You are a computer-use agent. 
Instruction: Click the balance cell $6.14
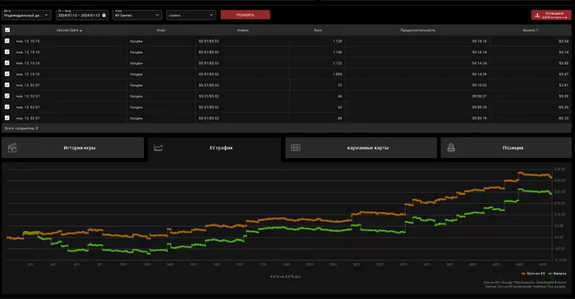(x=563, y=52)
